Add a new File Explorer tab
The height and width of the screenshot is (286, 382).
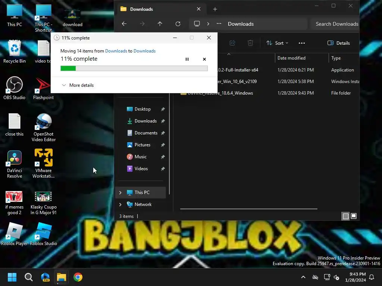click(x=215, y=9)
